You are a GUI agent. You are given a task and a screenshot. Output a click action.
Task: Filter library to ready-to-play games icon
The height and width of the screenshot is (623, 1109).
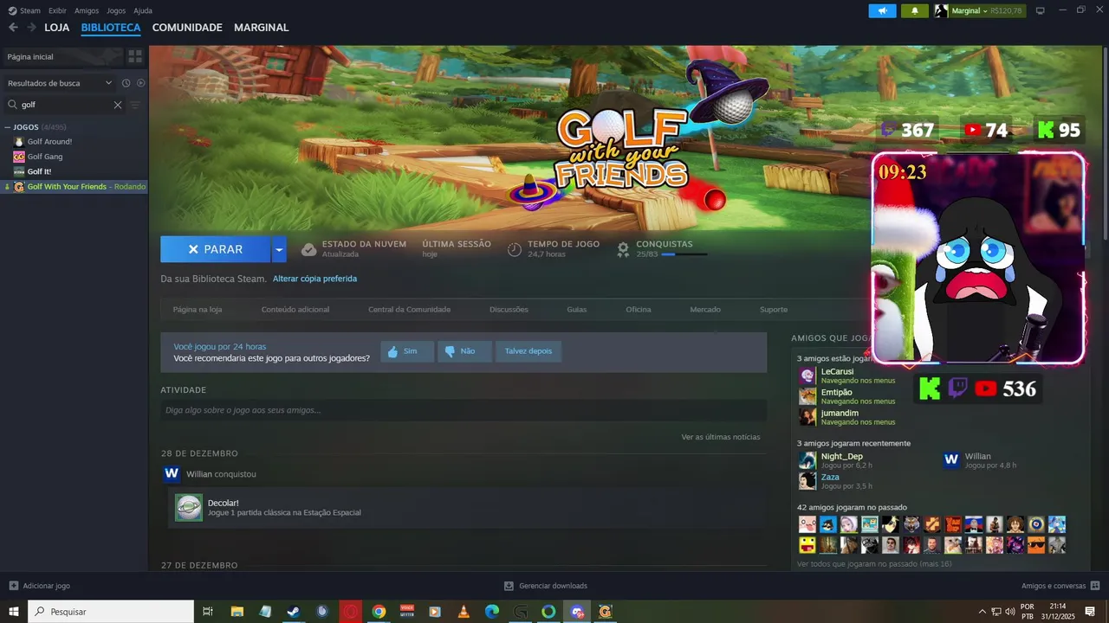pos(141,83)
